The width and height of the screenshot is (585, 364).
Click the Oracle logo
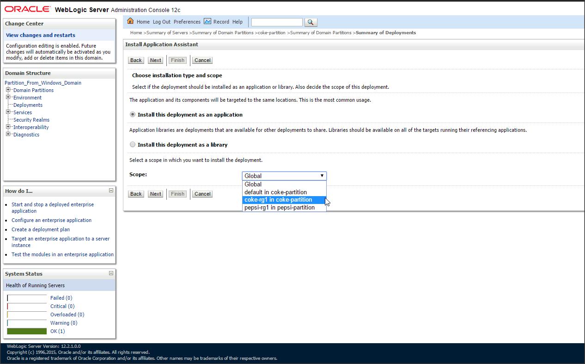pyautogui.click(x=28, y=9)
